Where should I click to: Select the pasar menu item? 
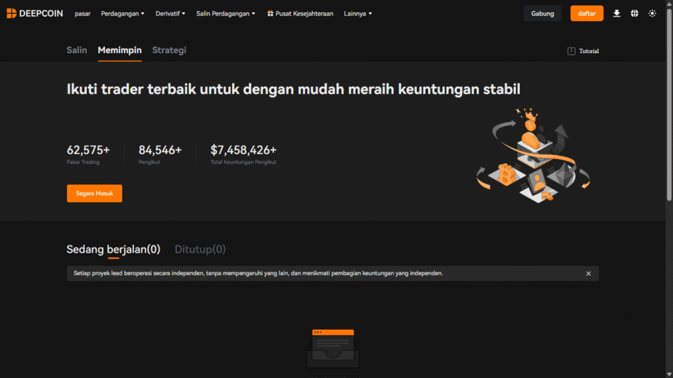82,13
